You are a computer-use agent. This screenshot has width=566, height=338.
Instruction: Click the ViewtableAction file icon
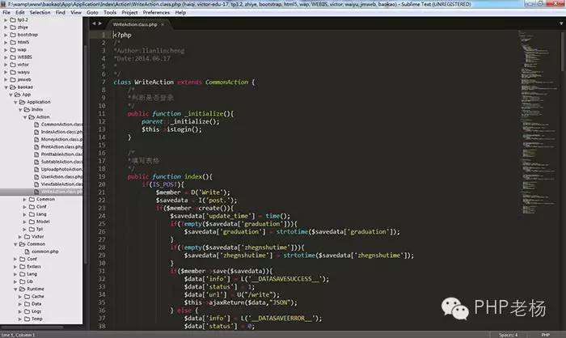36,184
